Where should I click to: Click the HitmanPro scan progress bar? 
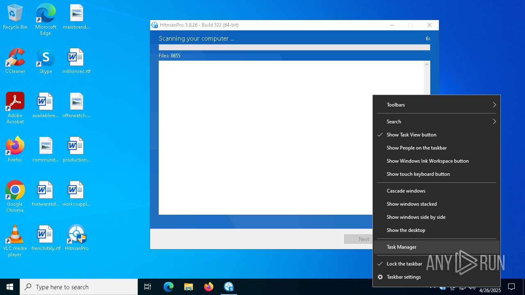pos(294,48)
